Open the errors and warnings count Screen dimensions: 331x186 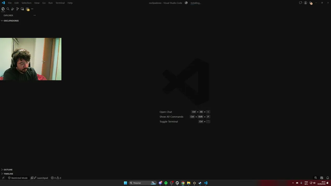[x=56, y=178]
